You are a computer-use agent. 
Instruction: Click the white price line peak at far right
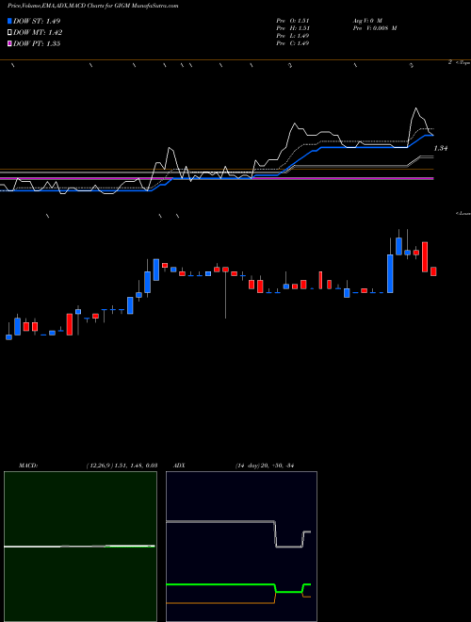coord(415,108)
